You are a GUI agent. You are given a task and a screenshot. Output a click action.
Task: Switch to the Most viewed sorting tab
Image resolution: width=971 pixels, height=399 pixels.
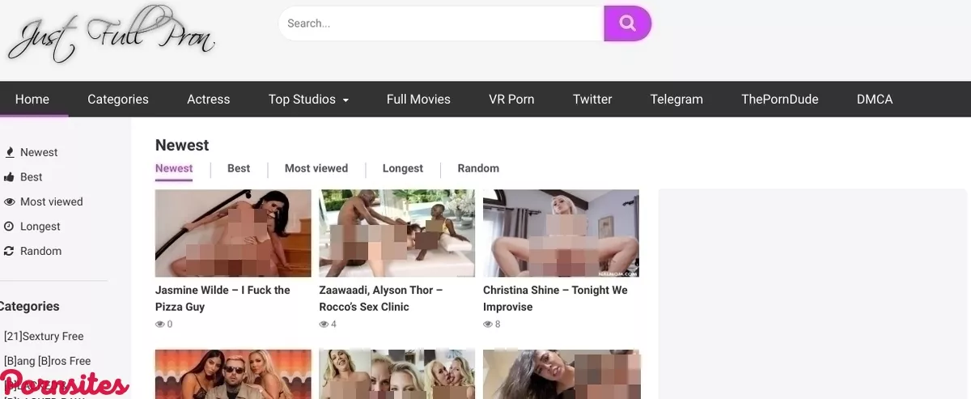tap(316, 168)
